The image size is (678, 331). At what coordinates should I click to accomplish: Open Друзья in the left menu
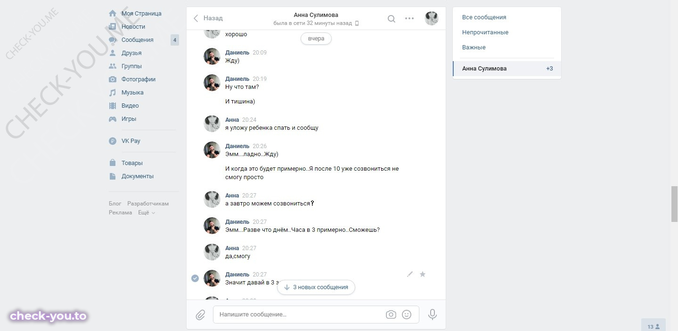131,53
